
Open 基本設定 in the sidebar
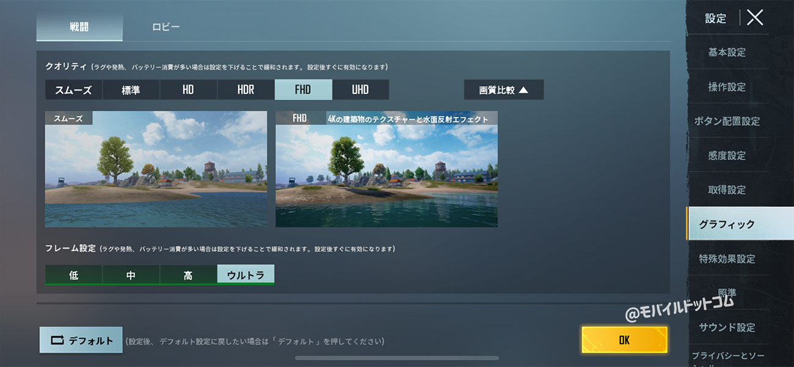pos(727,53)
